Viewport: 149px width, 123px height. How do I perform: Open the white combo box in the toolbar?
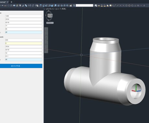[x=85, y=6]
